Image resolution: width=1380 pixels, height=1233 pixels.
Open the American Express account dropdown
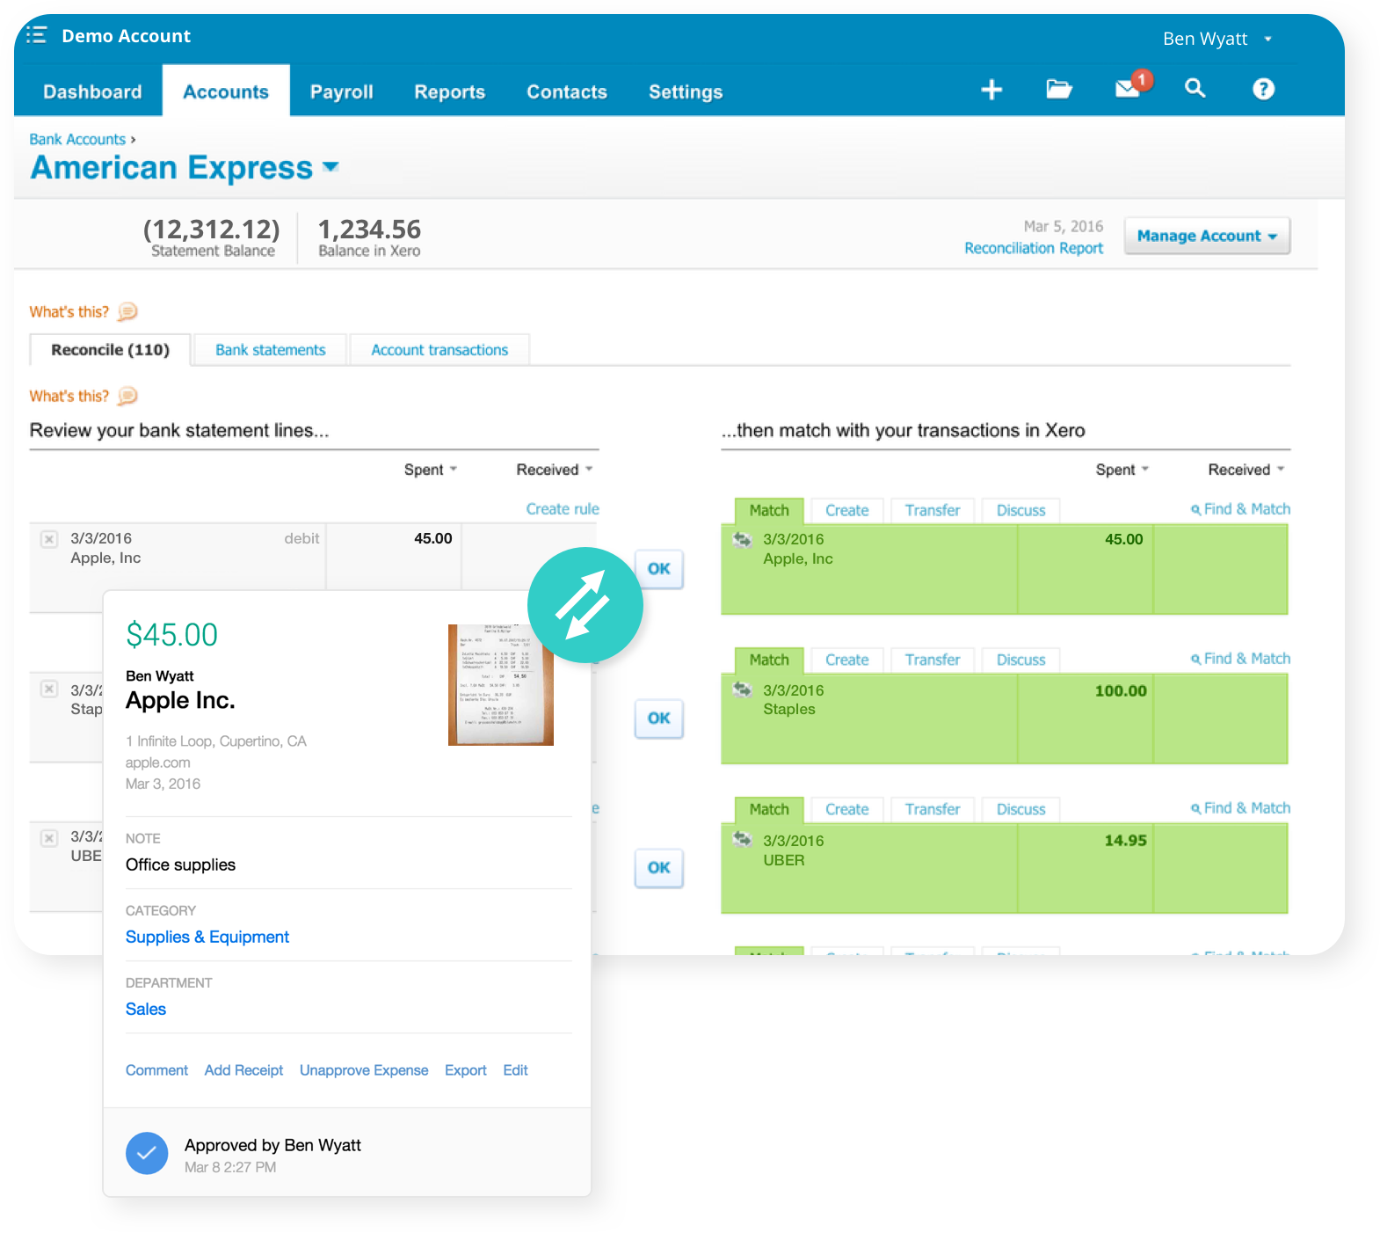click(330, 166)
